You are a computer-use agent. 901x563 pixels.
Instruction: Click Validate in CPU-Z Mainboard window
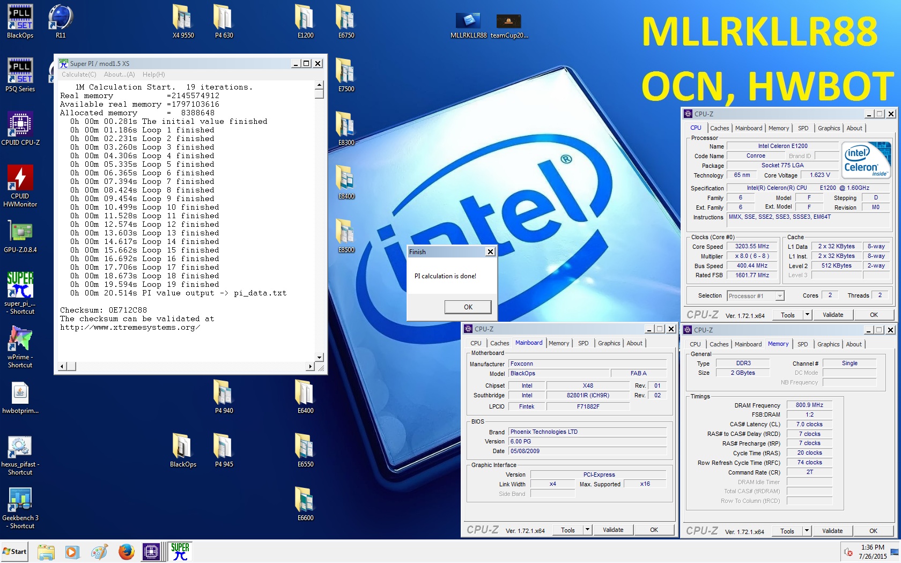tap(613, 530)
